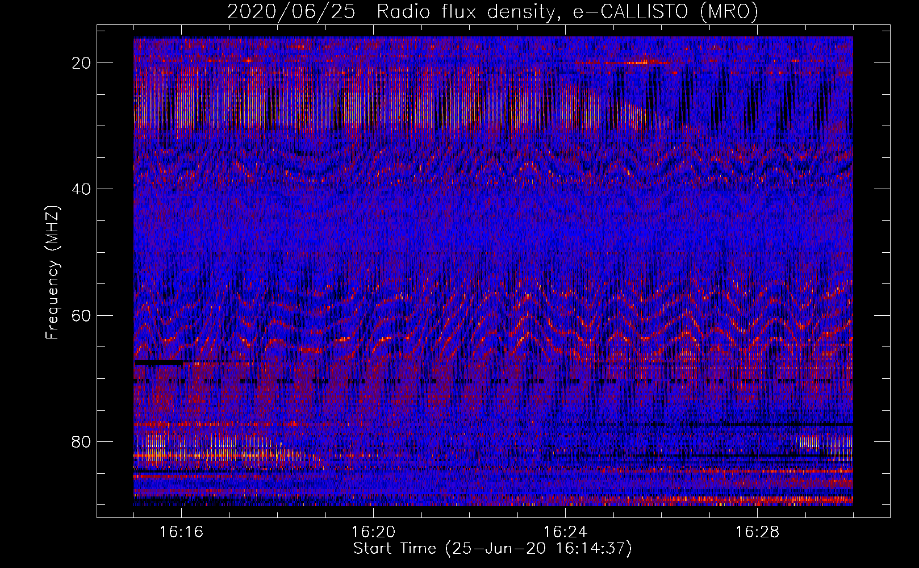Viewport: 919px width, 568px height.
Task: Click the '16:28' time tick label
Action: coord(757,532)
